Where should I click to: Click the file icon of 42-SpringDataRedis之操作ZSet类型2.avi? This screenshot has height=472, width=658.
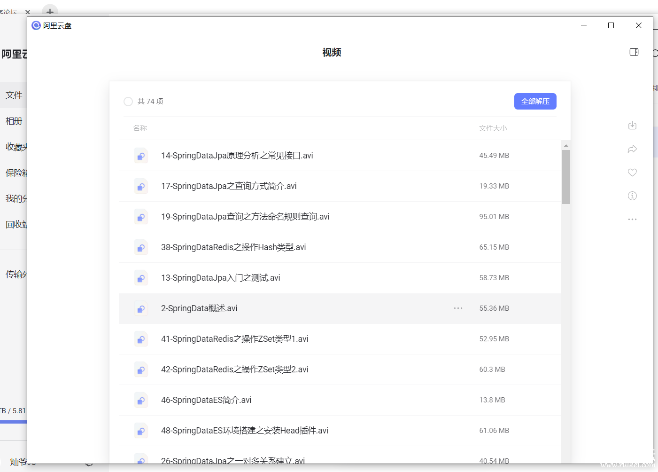(x=141, y=370)
